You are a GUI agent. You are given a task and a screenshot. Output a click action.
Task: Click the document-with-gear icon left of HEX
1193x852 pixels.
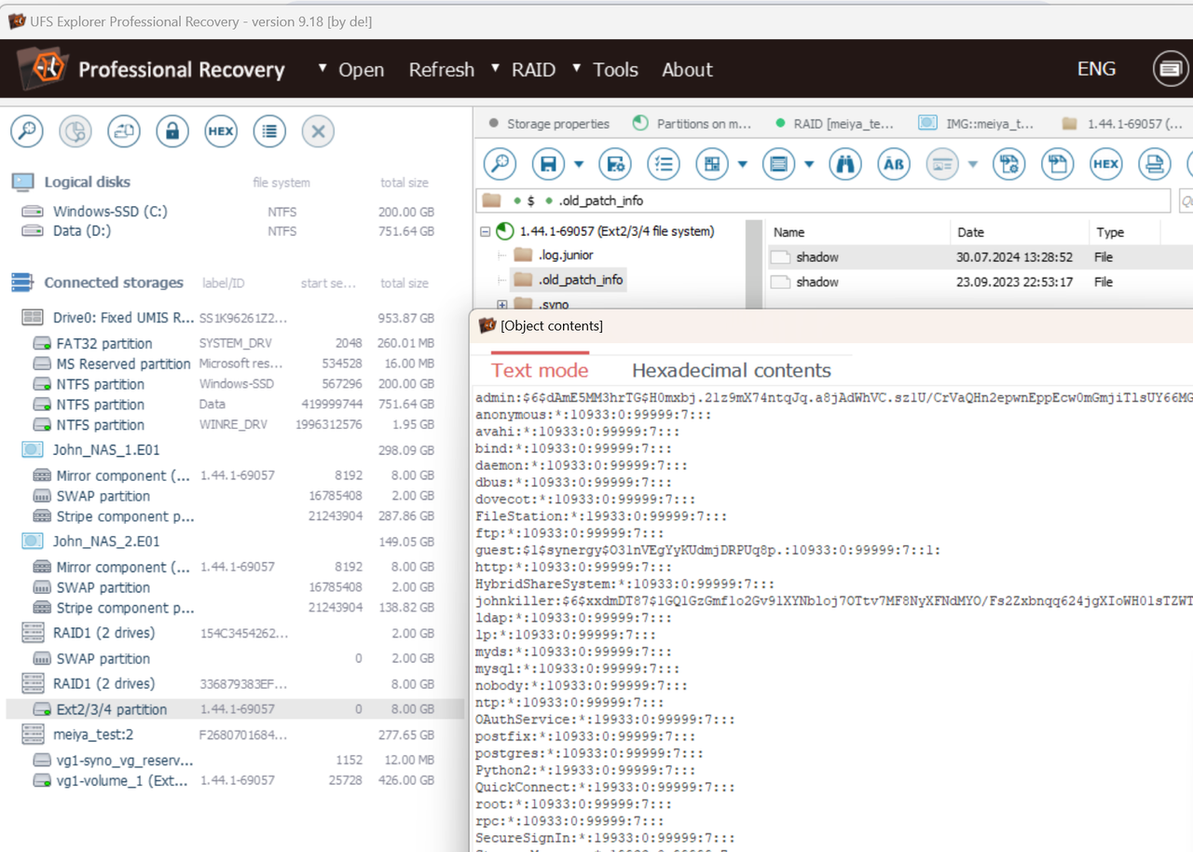pos(1008,165)
